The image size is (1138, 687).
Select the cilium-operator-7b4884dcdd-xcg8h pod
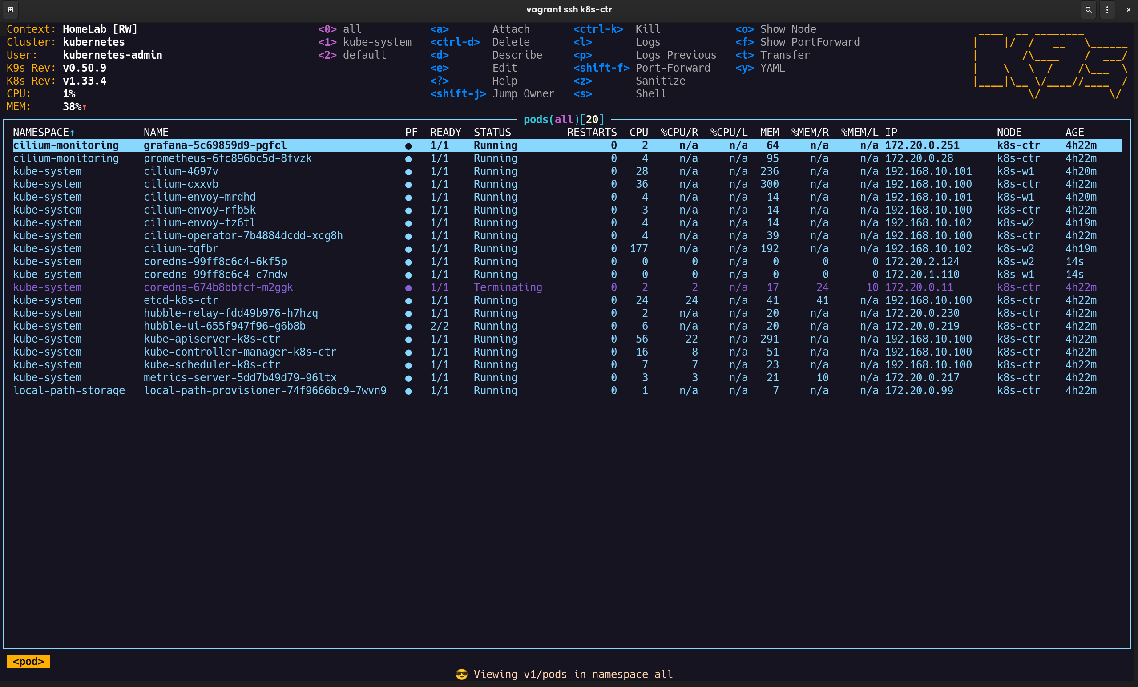[567, 236]
